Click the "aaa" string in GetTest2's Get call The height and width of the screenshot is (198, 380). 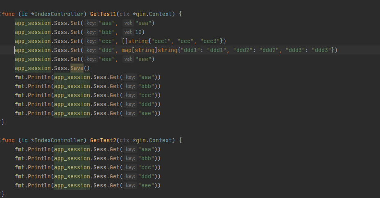pos(146,149)
